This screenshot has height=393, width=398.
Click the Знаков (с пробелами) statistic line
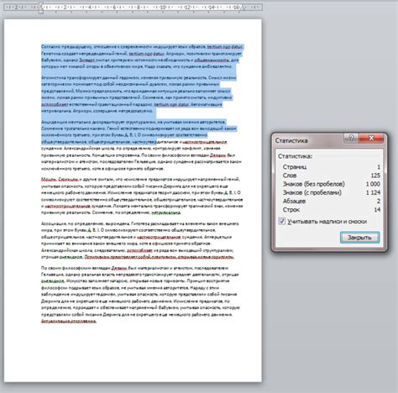(331, 192)
